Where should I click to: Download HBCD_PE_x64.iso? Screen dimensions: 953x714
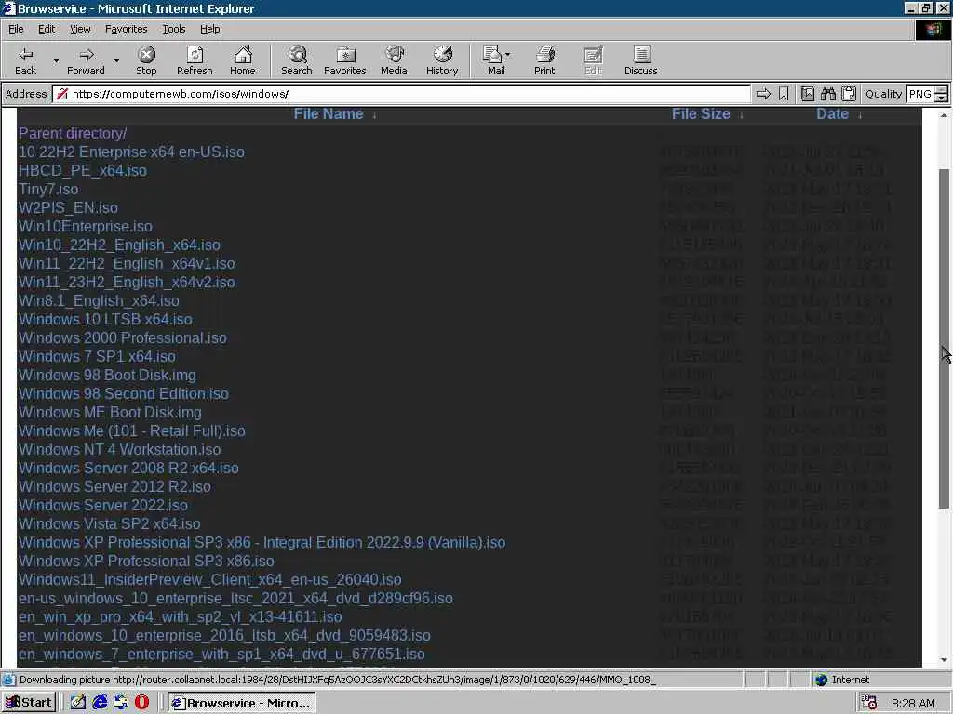tap(83, 171)
